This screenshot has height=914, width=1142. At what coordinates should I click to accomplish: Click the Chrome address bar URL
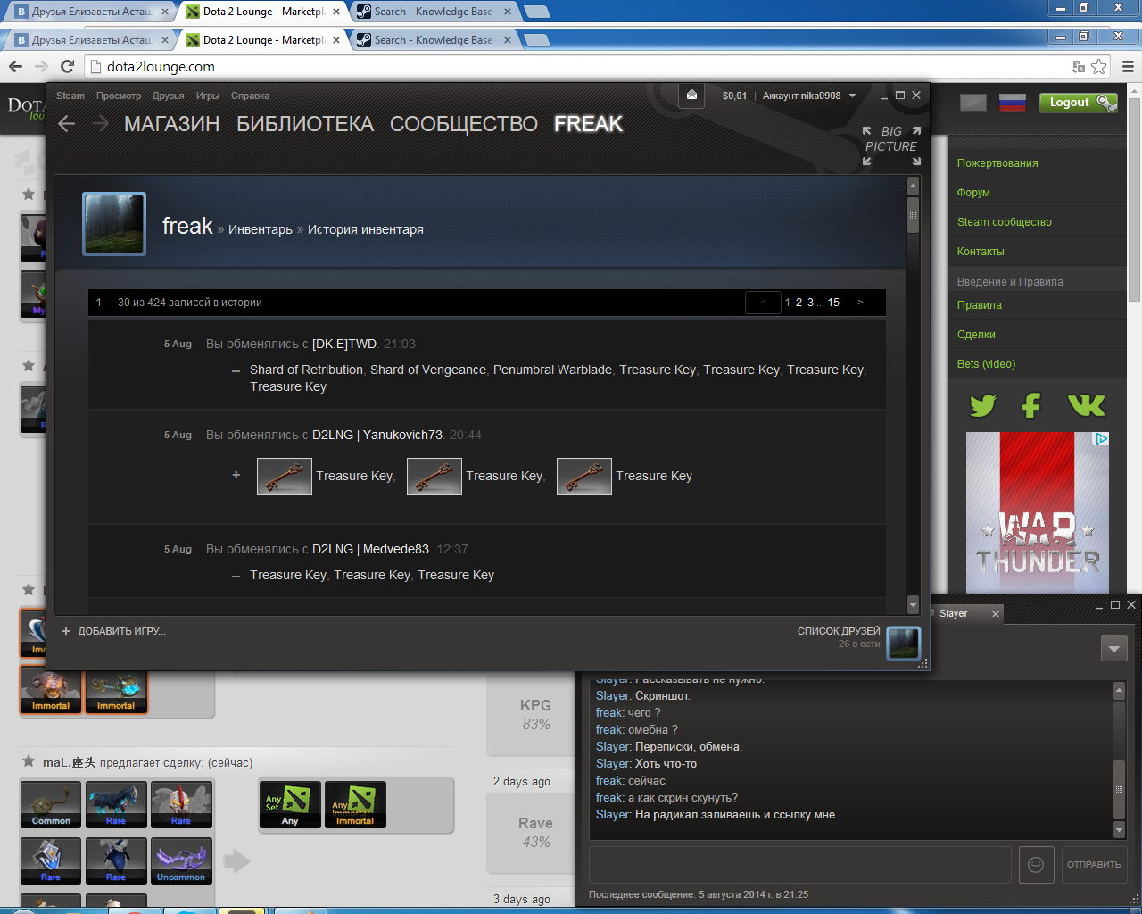tap(161, 67)
